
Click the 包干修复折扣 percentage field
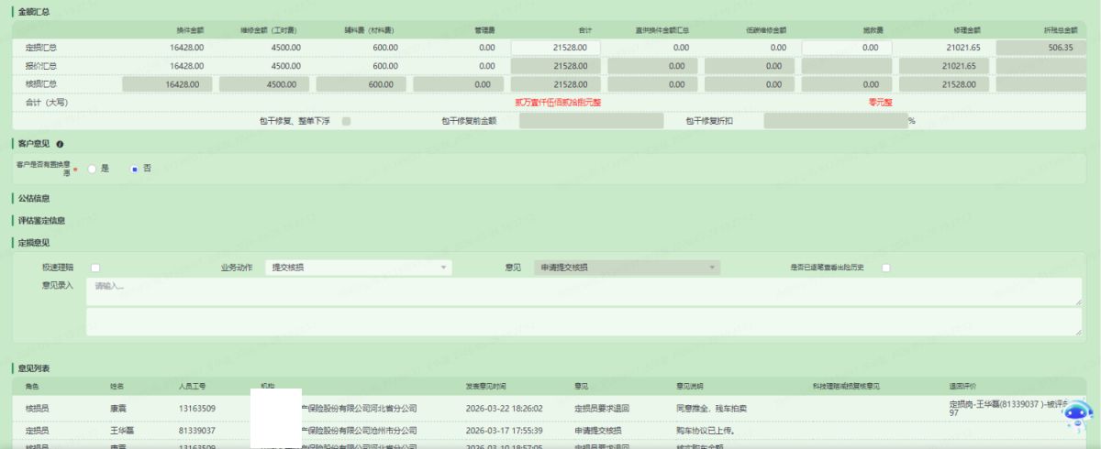tap(834, 121)
